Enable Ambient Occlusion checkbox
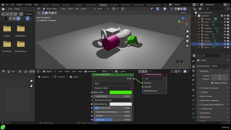This screenshot has height=130, width=231. [x=201, y=88]
